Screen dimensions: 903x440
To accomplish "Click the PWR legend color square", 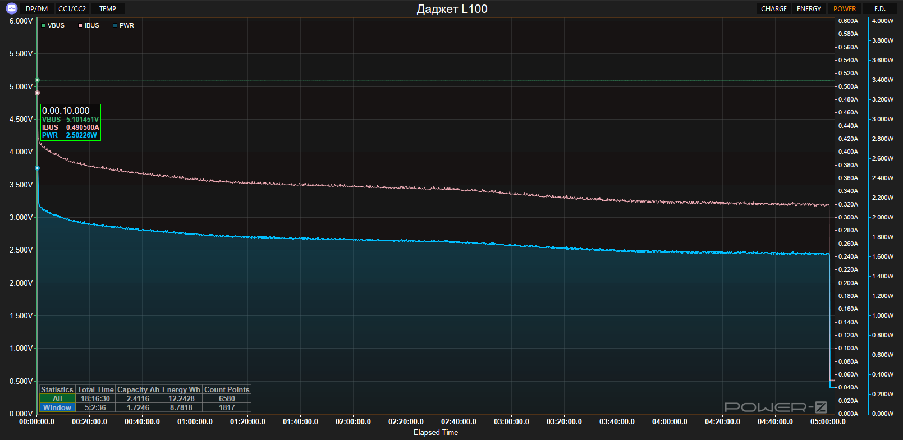I will coord(115,25).
